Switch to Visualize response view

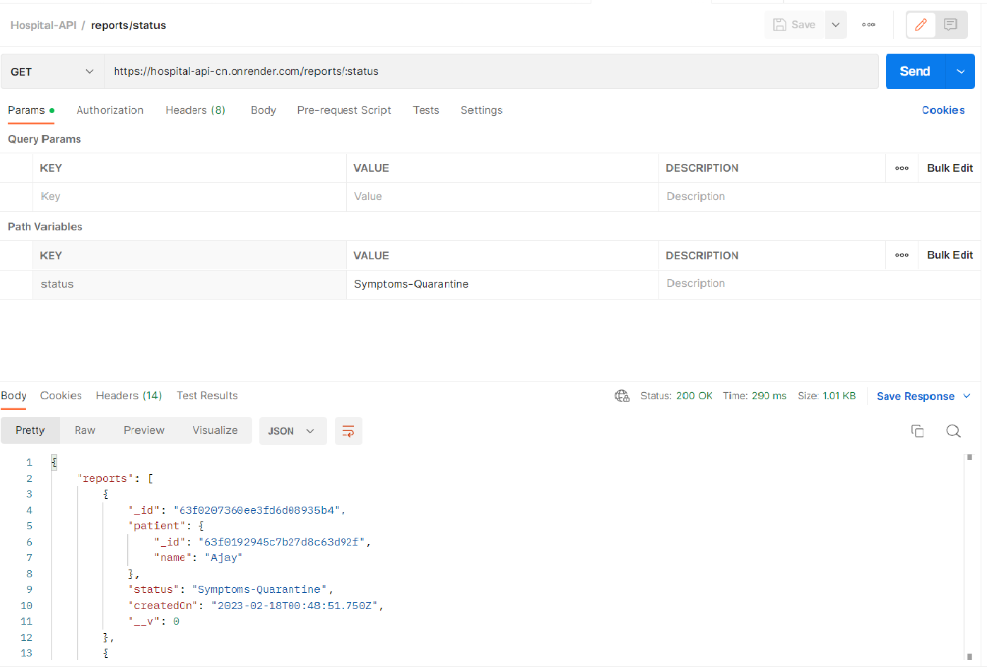point(215,430)
